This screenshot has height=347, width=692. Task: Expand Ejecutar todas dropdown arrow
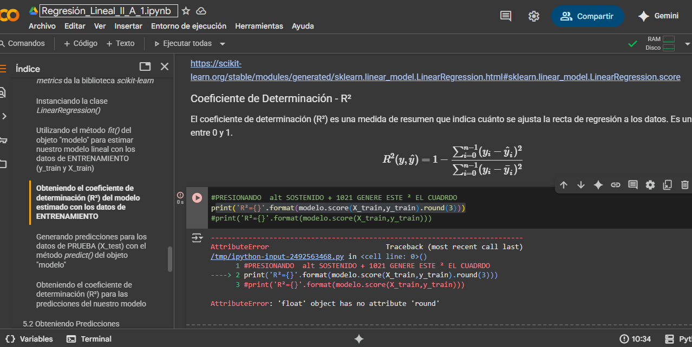click(222, 44)
